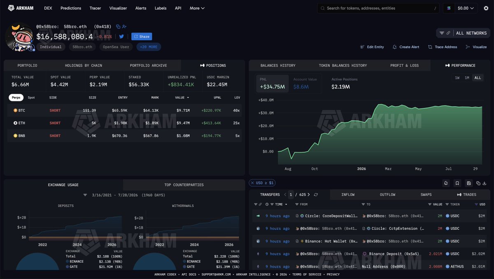Click the Share button
494x279 pixels.
tap(142, 37)
